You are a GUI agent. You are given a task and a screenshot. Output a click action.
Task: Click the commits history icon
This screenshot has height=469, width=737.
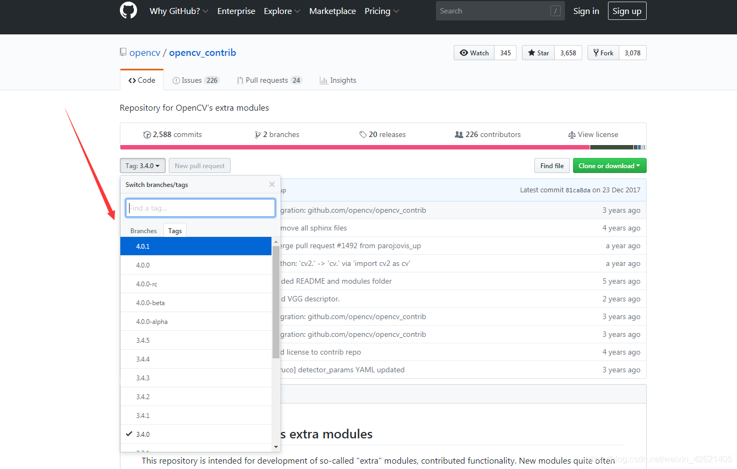[x=147, y=135]
